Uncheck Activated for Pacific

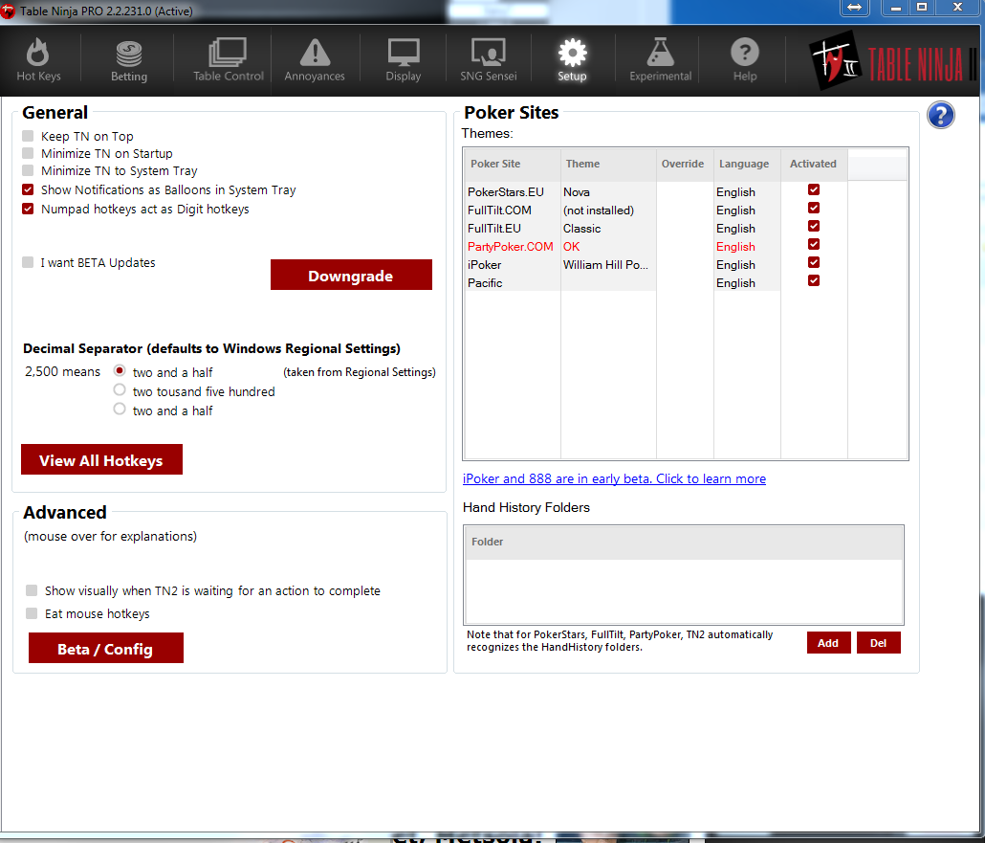tap(814, 280)
